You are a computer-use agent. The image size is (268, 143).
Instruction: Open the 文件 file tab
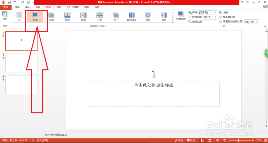click(x=6, y=7)
